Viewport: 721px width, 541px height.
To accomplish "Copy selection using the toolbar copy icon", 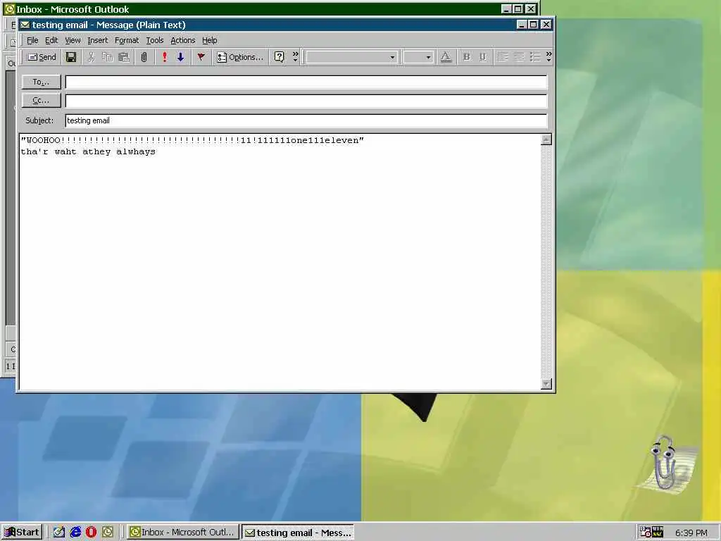I will (x=107, y=57).
